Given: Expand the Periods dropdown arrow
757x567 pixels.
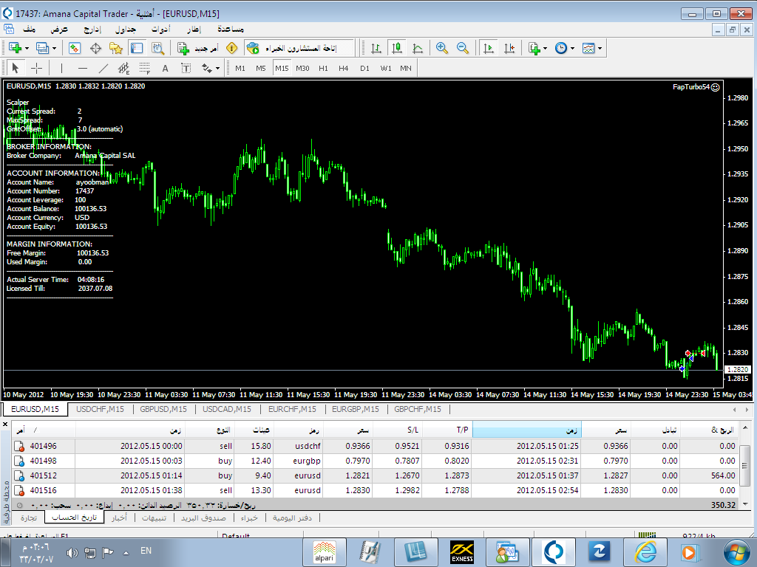Looking at the screenshot, I should click(x=573, y=48).
